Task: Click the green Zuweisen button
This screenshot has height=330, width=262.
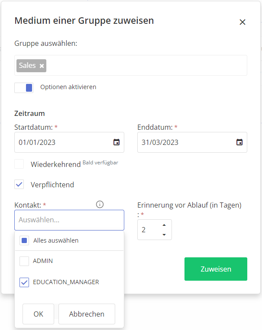Action: (x=216, y=269)
